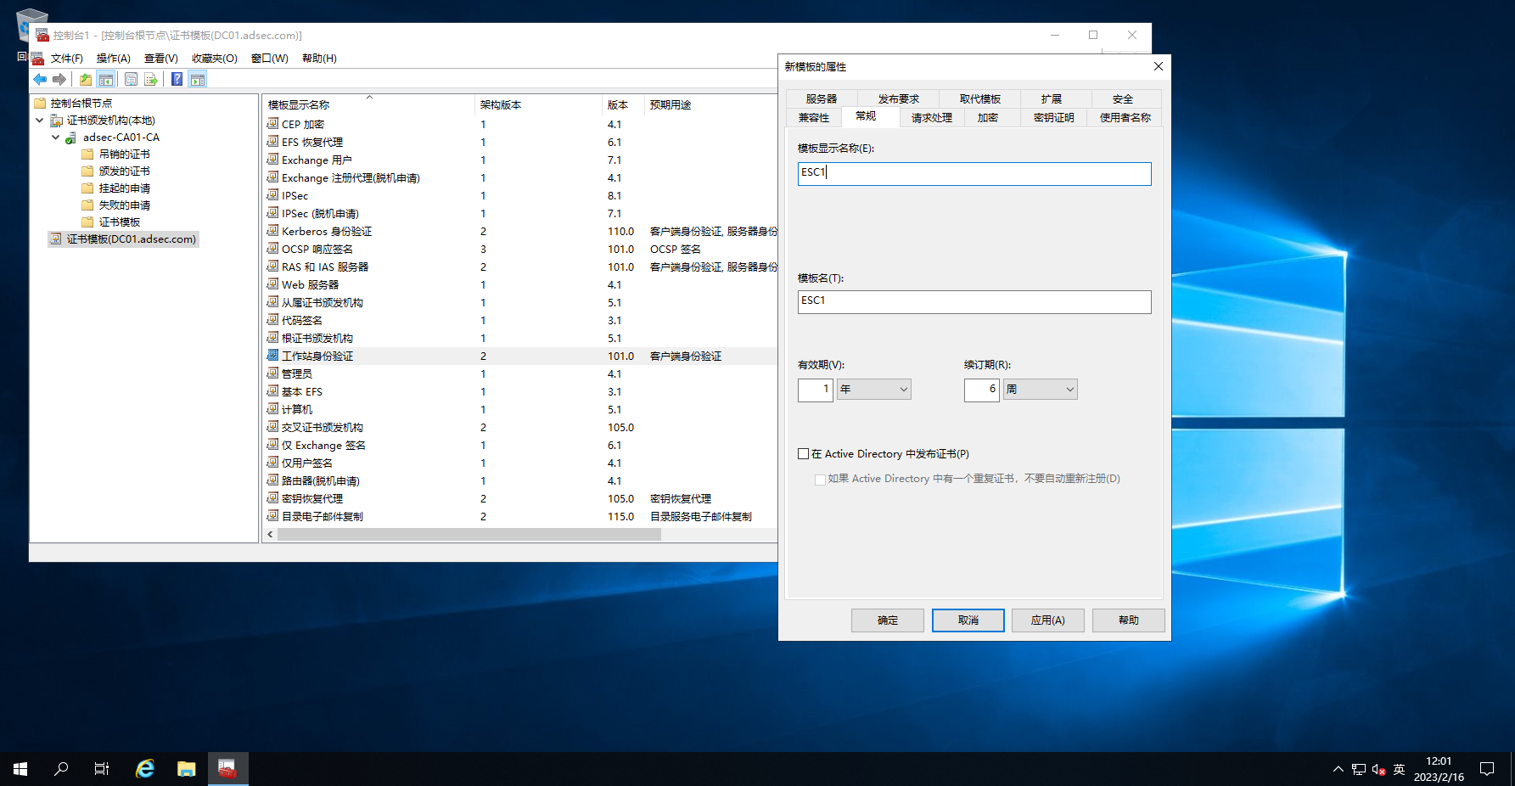Collapse the 证书颁发机构(本地) tree node
The image size is (1515, 786).
(40, 121)
